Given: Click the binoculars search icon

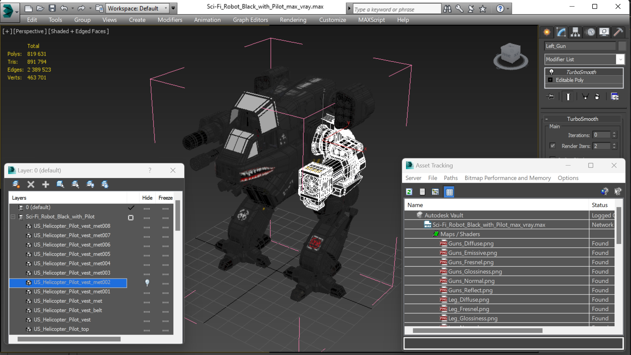Looking at the screenshot, I should point(447,9).
